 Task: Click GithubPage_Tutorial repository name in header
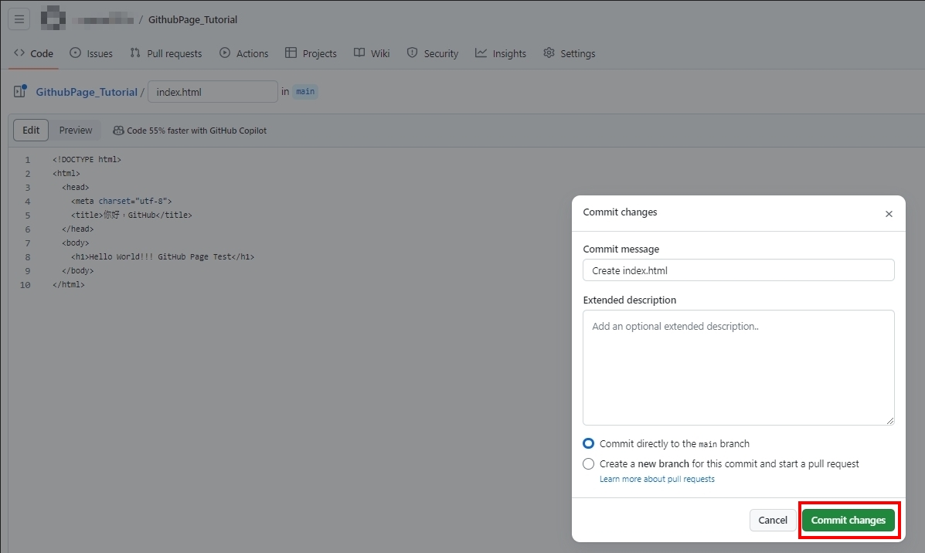click(192, 19)
